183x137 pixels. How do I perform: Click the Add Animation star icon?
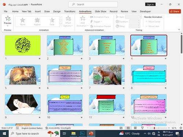[83, 18]
